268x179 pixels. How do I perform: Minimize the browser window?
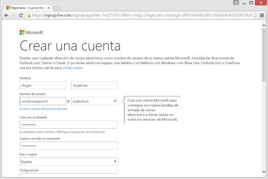pos(245,3)
